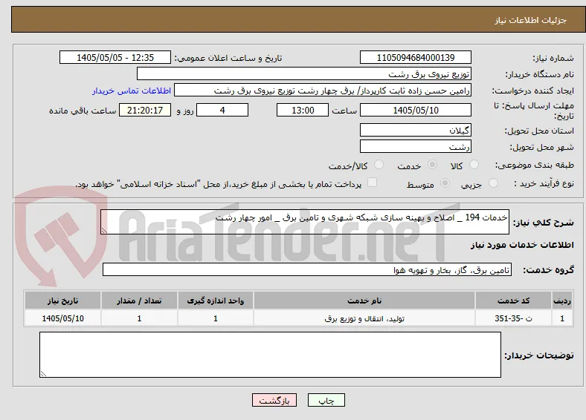The width and height of the screenshot is (586, 420).
Task: Click the بازگشت back button
Action: click(x=274, y=400)
